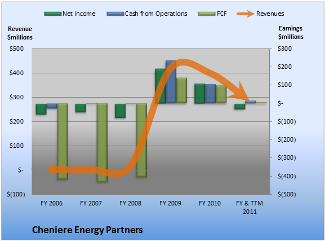The image size is (325, 241).
Task: Click the FY 2006 FCF bar
Action: [63, 141]
